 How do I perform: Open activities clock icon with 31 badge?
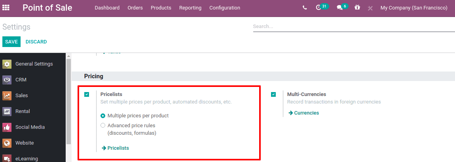coord(319,8)
